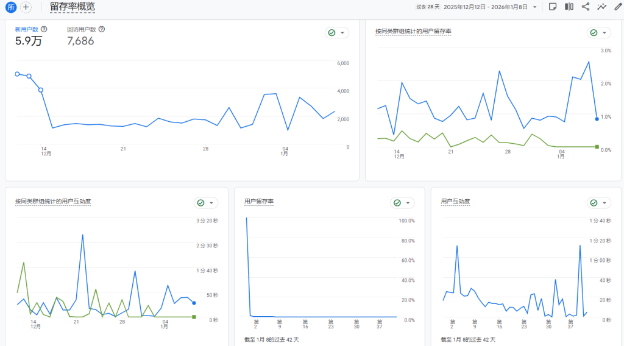Click the 留存率概览 report title

73,7
